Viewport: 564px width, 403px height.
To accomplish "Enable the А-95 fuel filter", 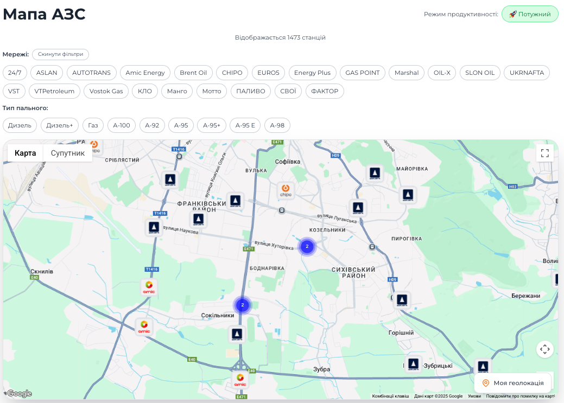I will pos(181,125).
